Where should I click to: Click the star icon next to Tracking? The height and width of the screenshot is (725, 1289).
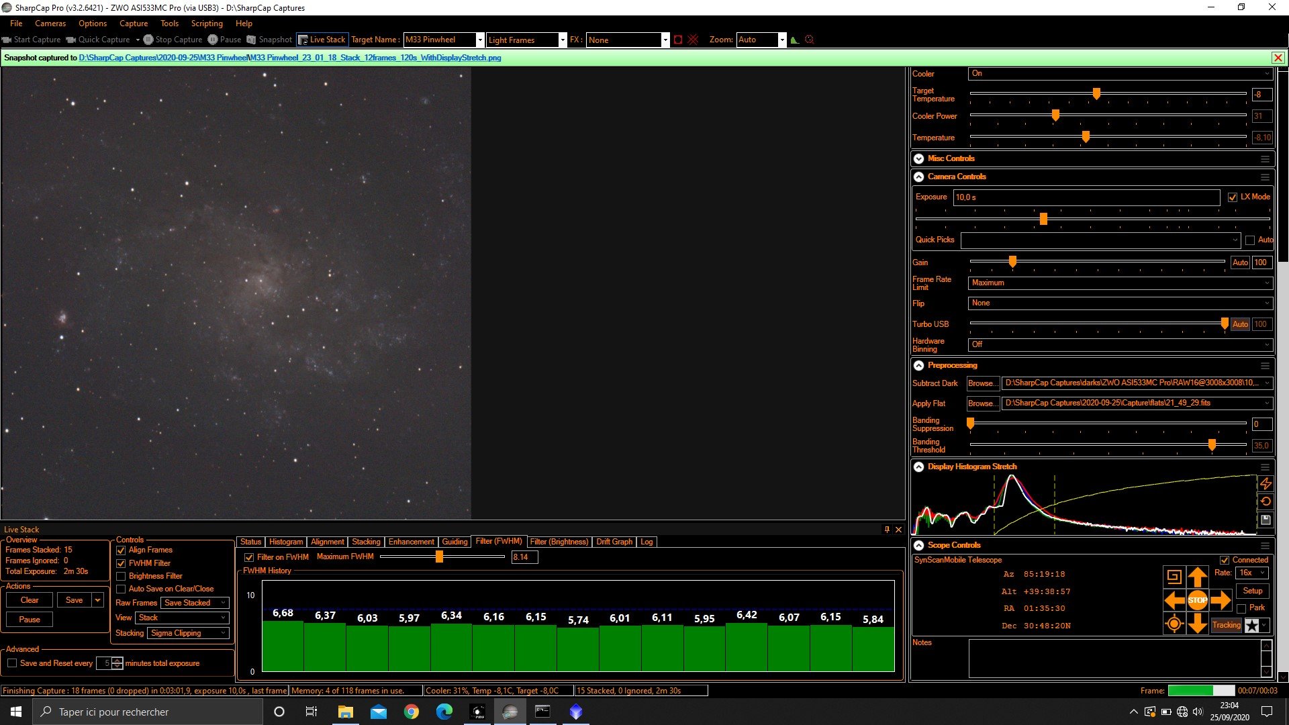click(x=1252, y=625)
